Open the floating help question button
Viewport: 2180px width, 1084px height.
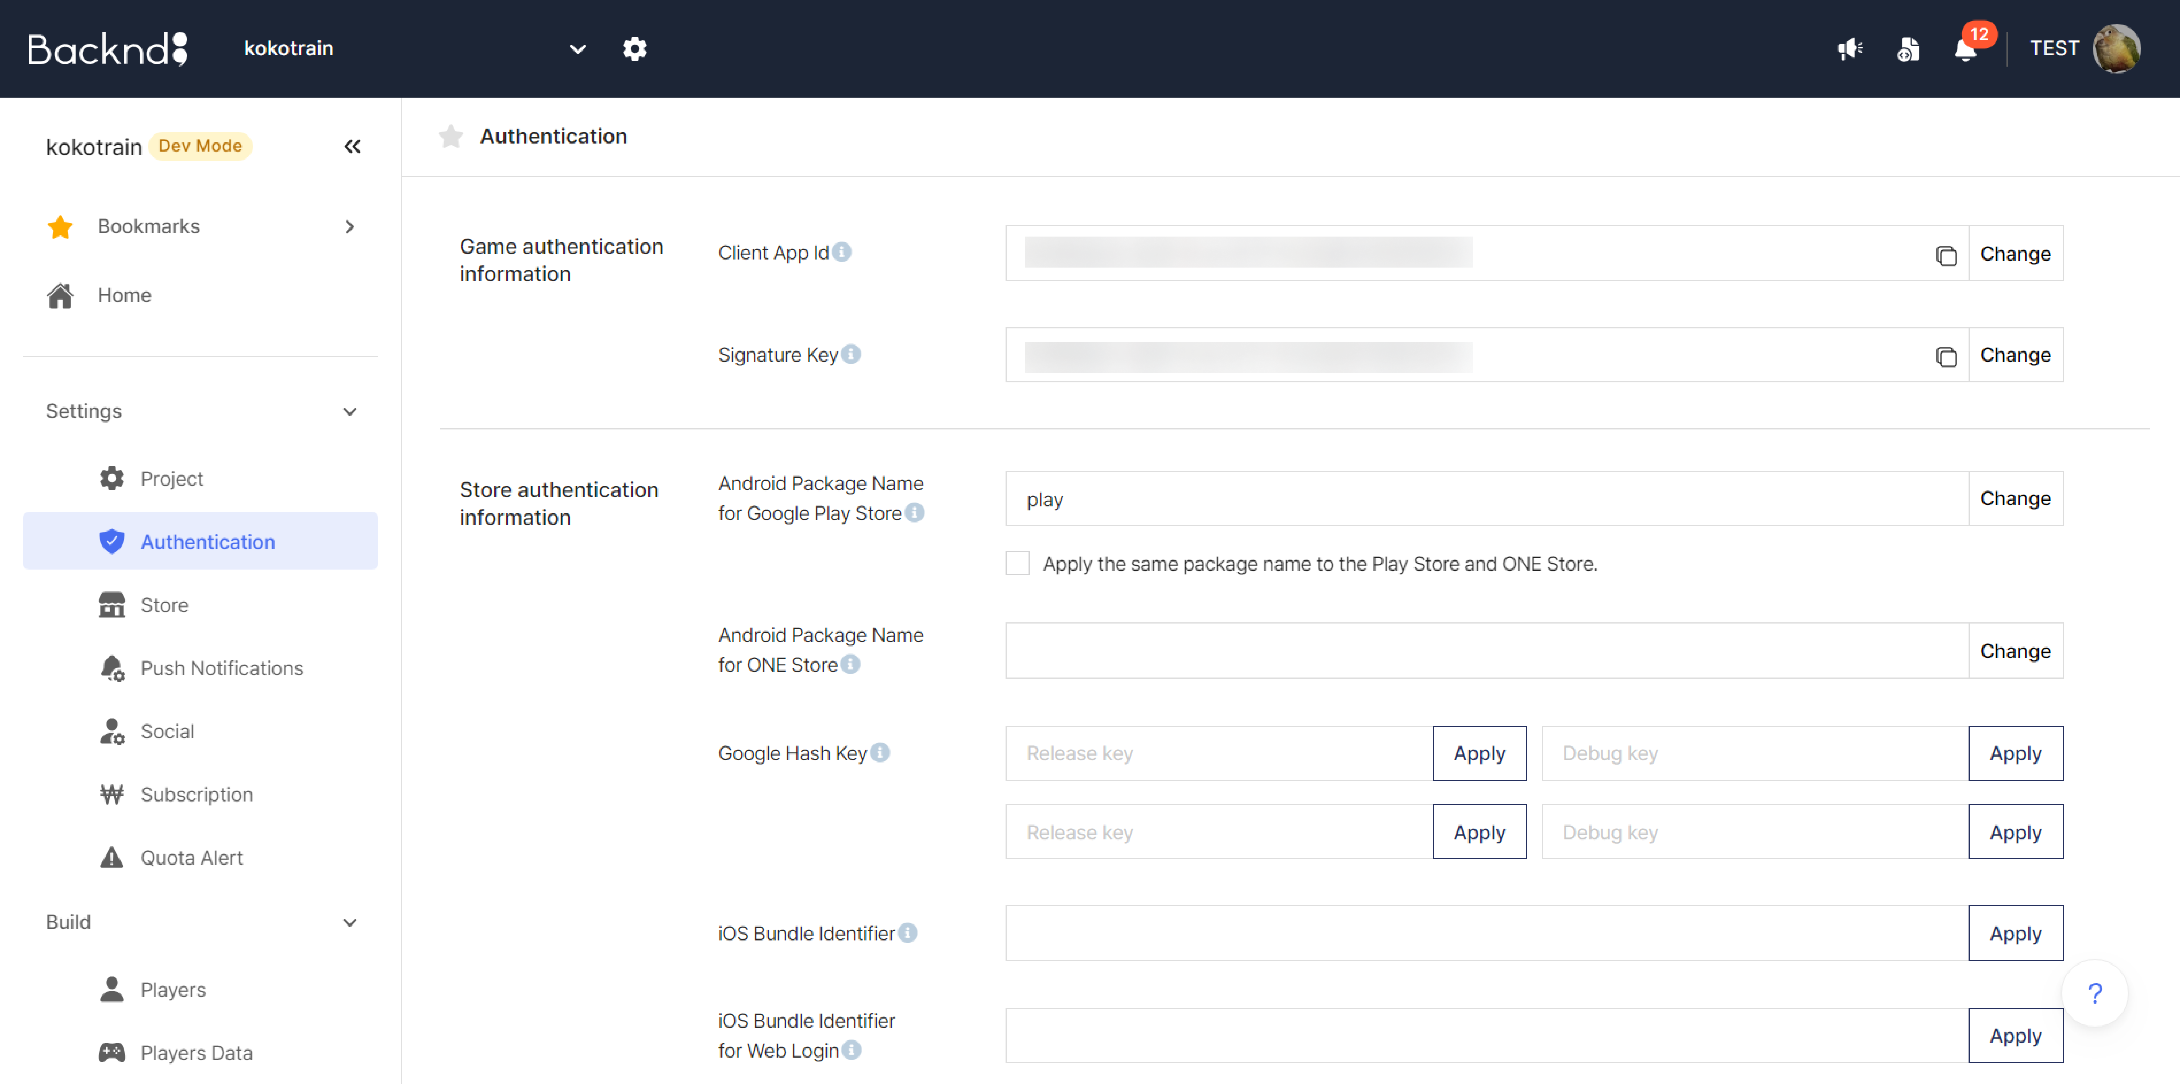click(2094, 994)
